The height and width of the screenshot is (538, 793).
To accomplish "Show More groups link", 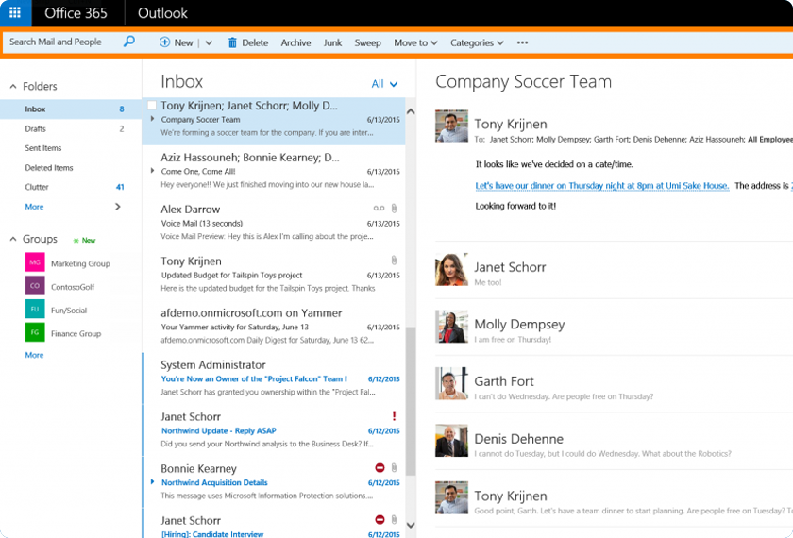I will [x=34, y=355].
